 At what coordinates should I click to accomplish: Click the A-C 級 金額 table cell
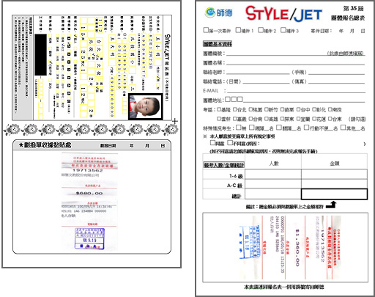334,184
